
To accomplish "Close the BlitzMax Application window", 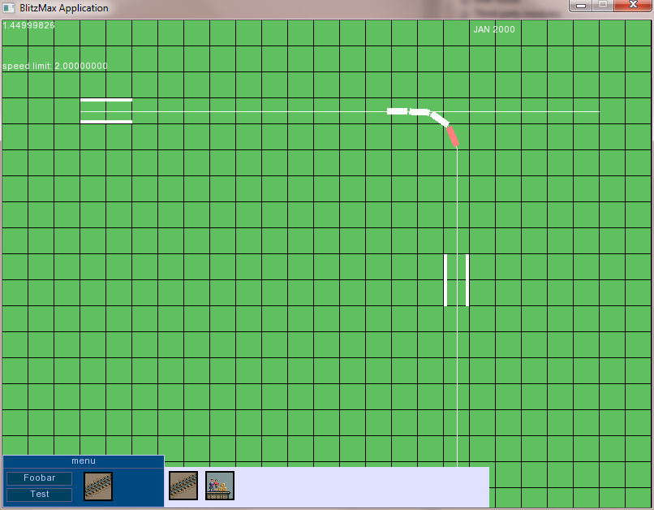I will tap(633, 6).
